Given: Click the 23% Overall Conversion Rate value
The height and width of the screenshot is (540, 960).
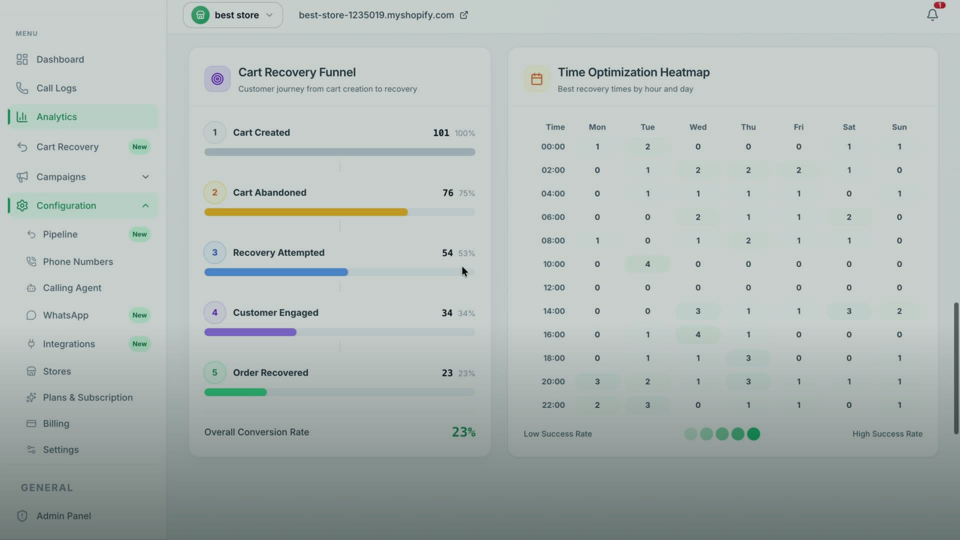Looking at the screenshot, I should coord(463,432).
